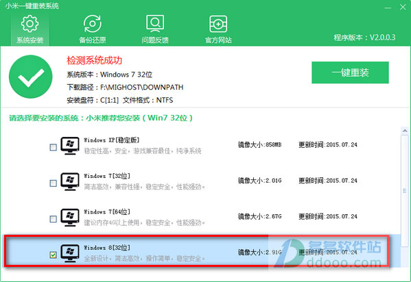
Task: Click the 镜像大小:2.91G value
Action: tap(259, 252)
